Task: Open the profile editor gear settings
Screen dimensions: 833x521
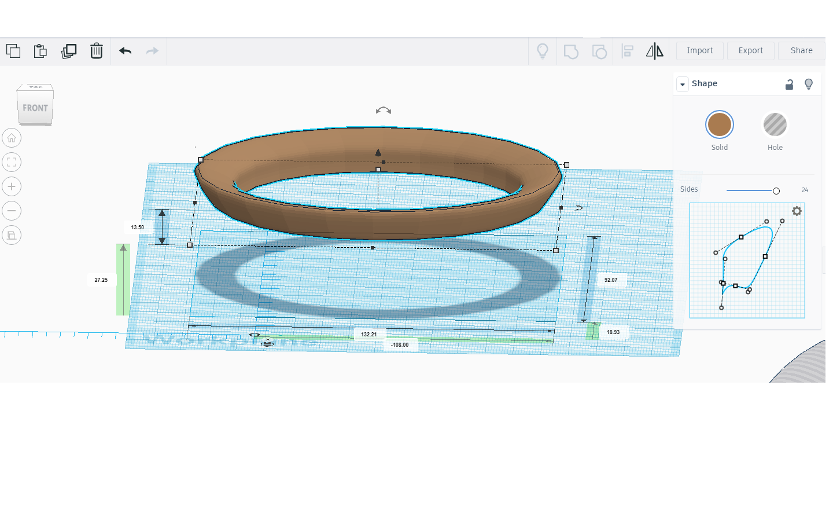Action: point(797,211)
